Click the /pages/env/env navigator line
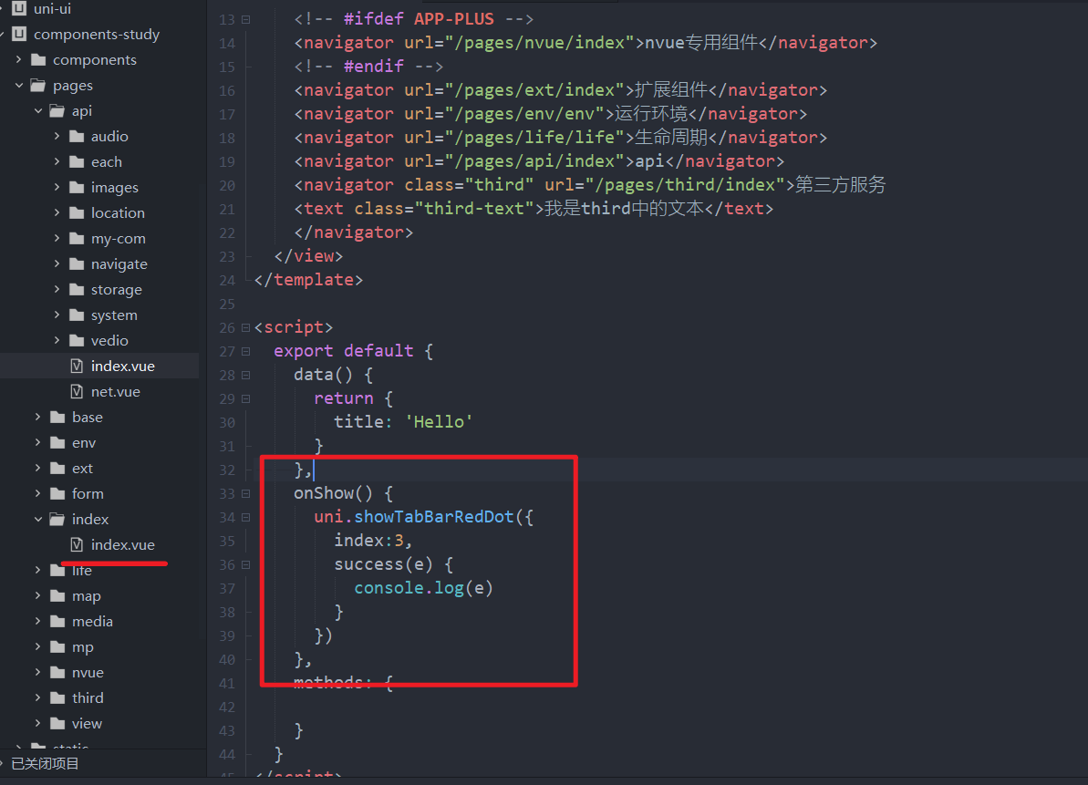The image size is (1088, 785). (x=550, y=114)
